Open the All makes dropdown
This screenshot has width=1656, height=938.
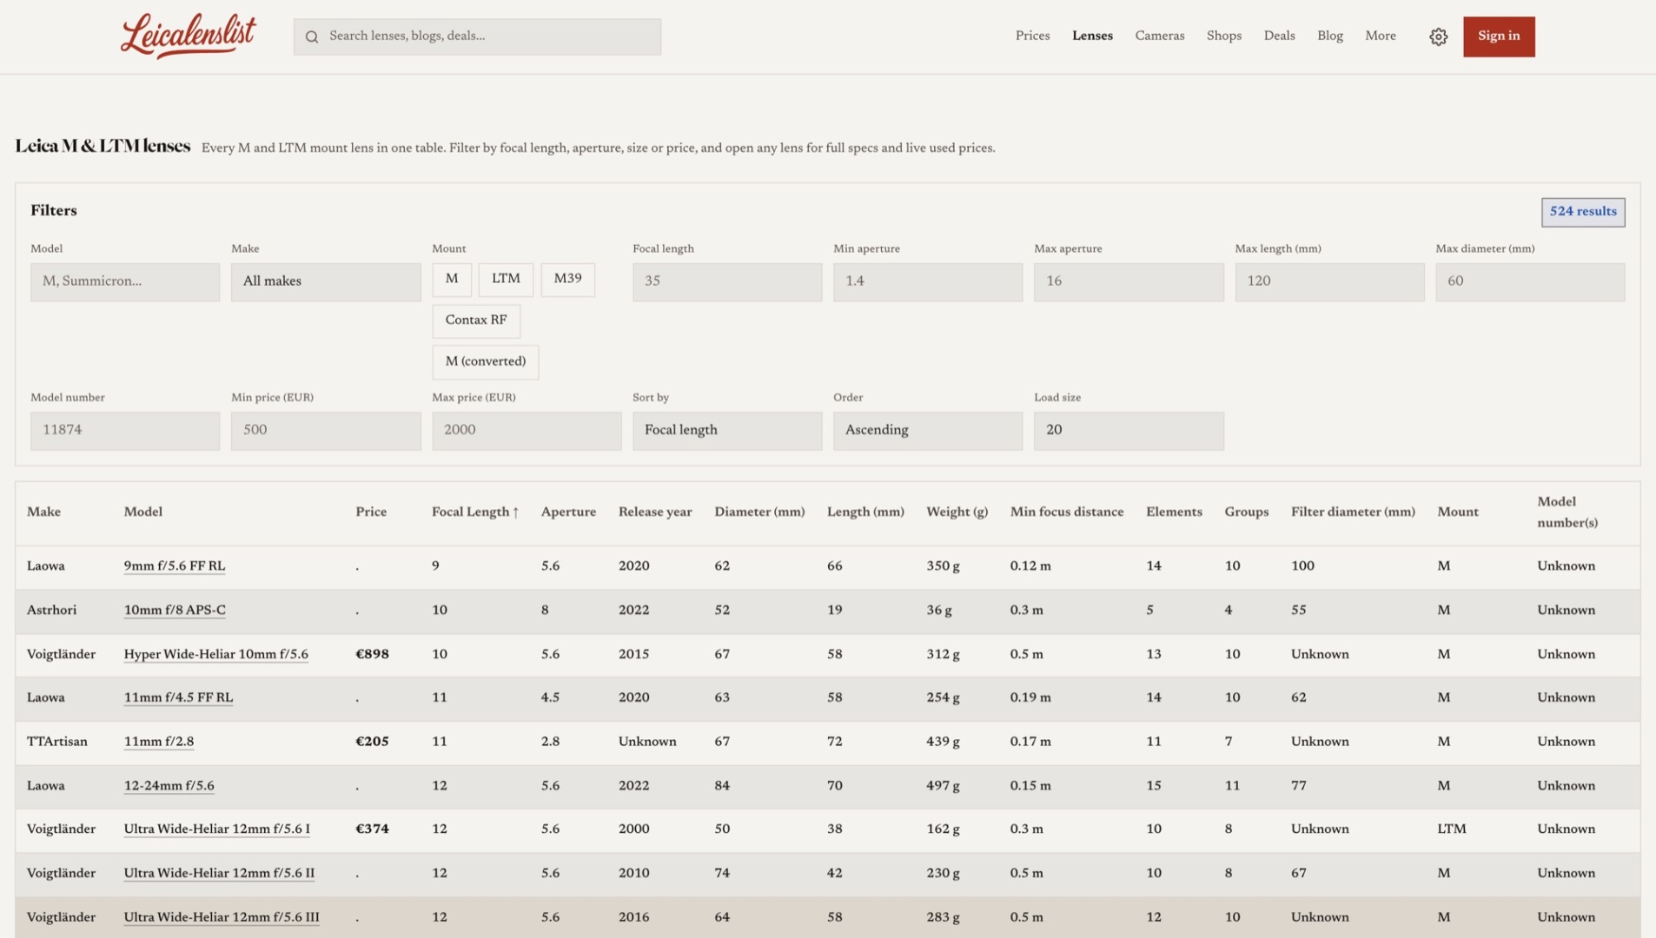click(326, 282)
